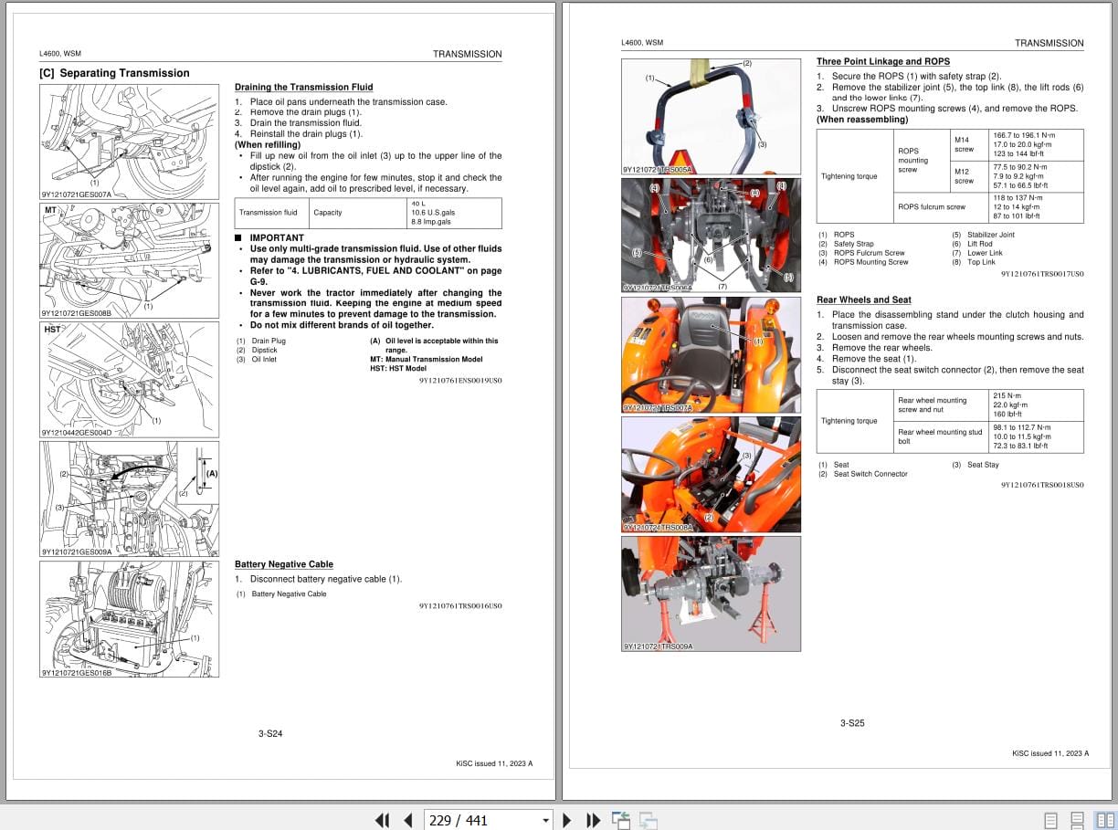Click the ROPS photo with safety strap
The width and height of the screenshot is (1118, 830).
point(711,116)
